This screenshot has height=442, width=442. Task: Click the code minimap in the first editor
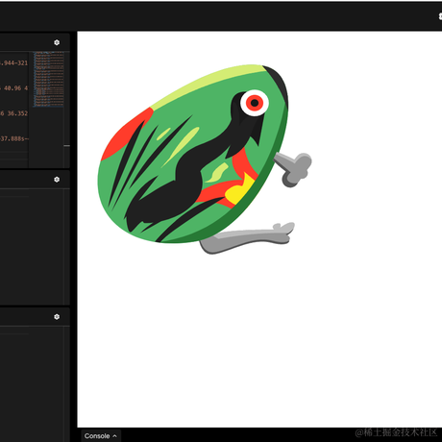[49, 80]
